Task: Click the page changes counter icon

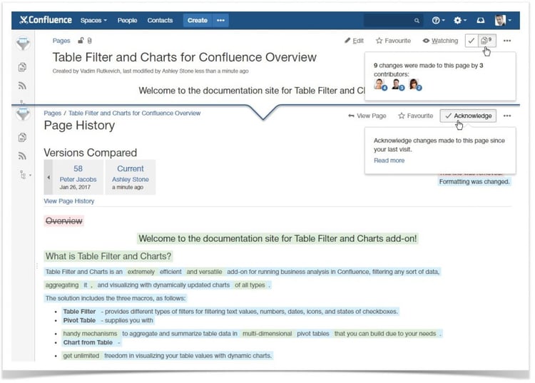Action: click(x=486, y=41)
